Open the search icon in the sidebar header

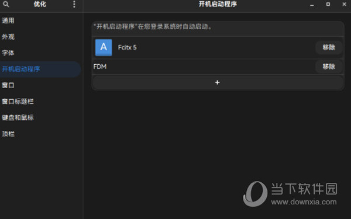[x=6, y=4]
